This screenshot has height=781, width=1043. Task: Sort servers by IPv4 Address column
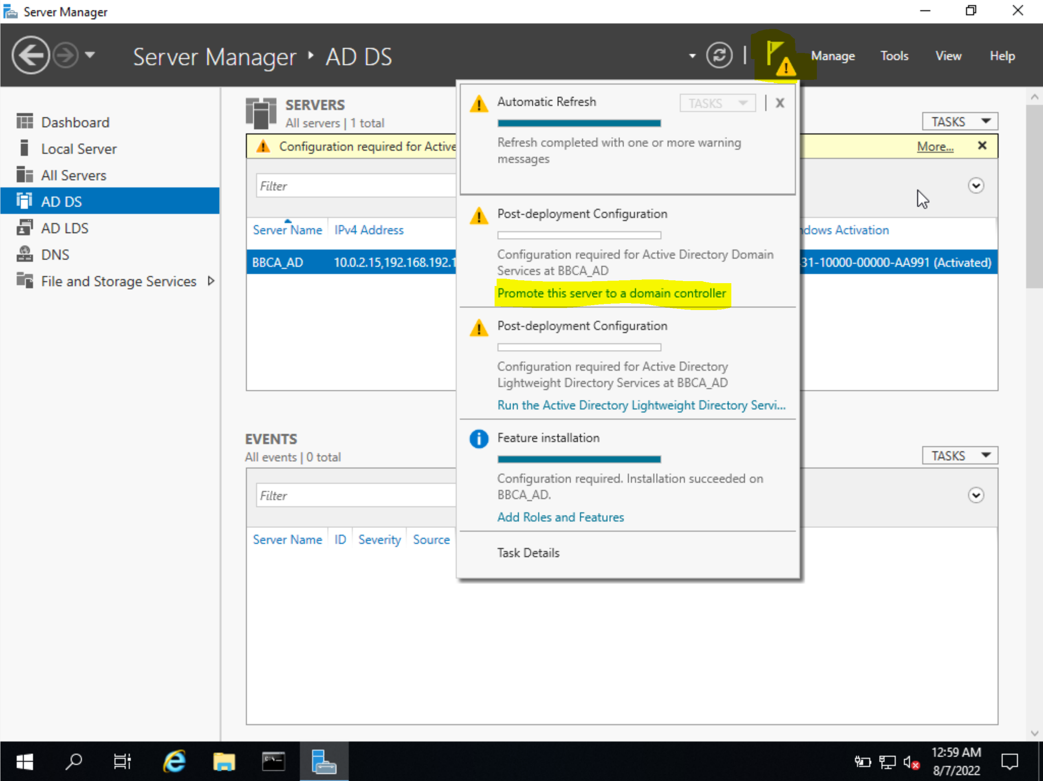[x=369, y=230]
